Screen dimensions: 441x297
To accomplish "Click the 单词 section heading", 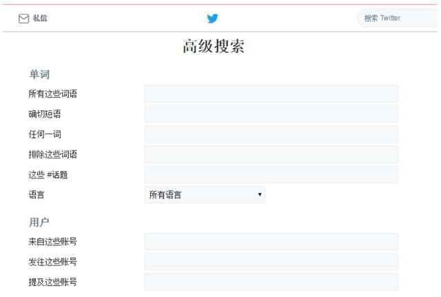I will coord(39,74).
